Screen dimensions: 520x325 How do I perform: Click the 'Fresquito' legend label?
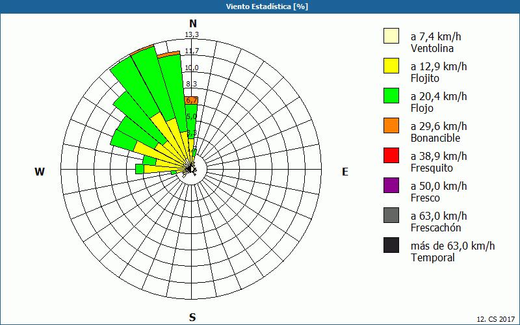432,168
